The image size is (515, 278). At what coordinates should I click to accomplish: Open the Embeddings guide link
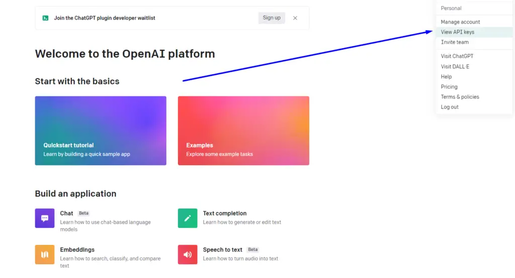77,250
